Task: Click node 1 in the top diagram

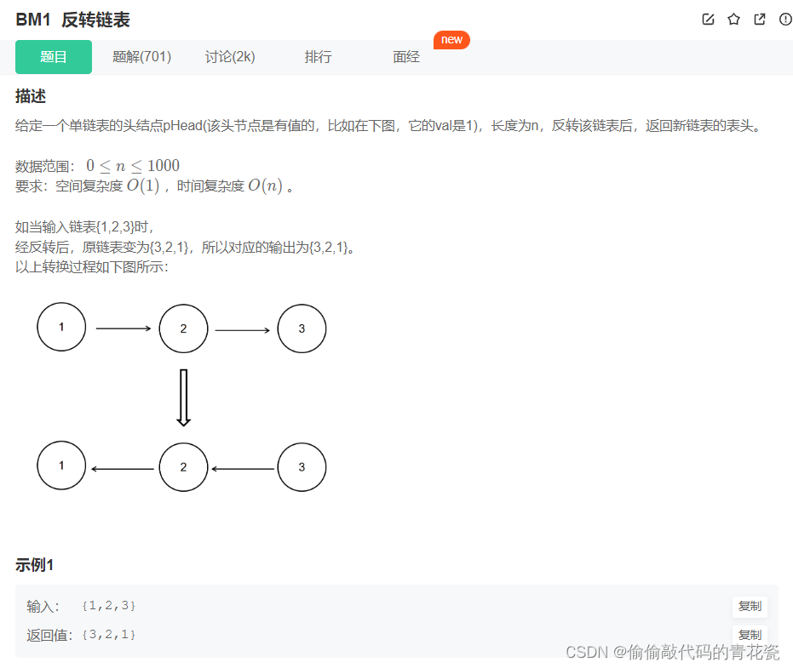Action: tap(60, 327)
